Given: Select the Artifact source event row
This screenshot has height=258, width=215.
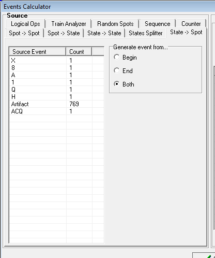Looking at the screenshot, I should coord(57,104).
